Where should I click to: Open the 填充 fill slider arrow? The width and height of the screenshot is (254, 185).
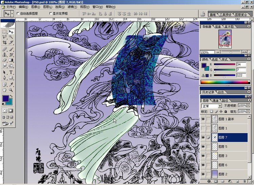click(x=248, y=111)
